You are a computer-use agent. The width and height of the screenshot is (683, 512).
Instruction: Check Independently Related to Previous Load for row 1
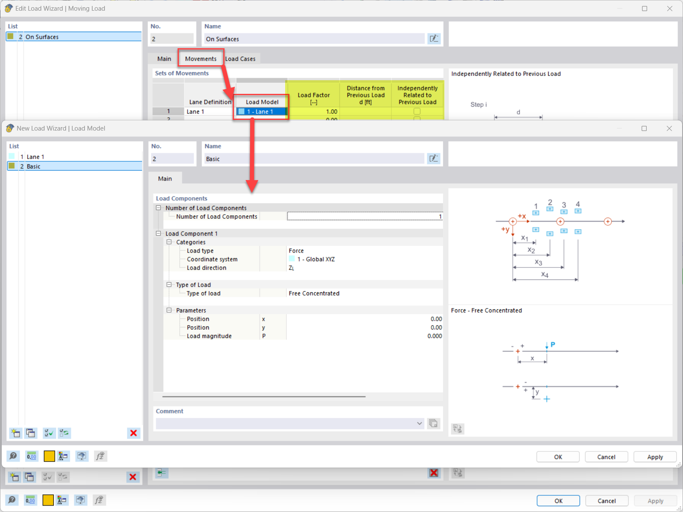417,111
